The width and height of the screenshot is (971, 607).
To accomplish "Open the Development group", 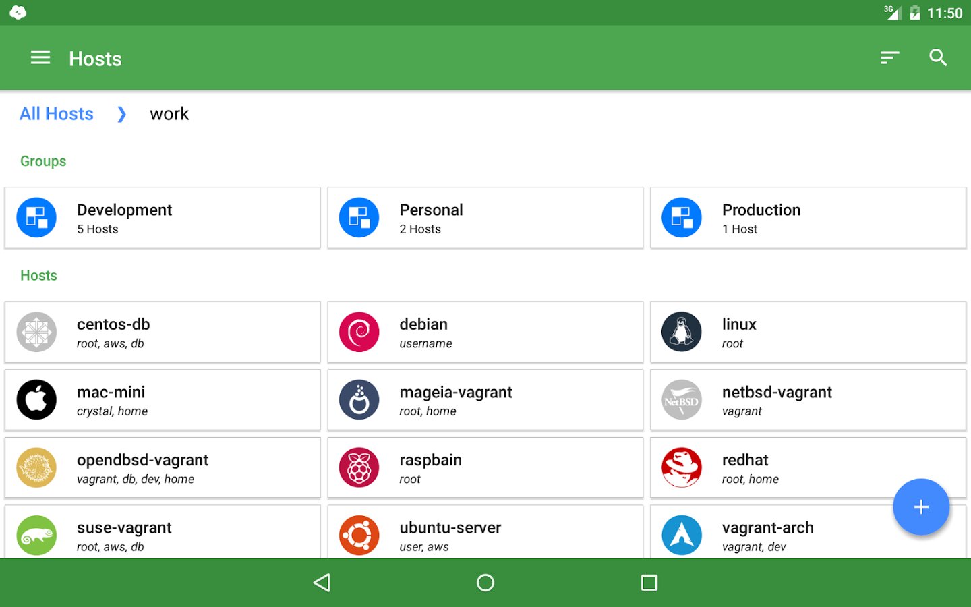I will (163, 218).
